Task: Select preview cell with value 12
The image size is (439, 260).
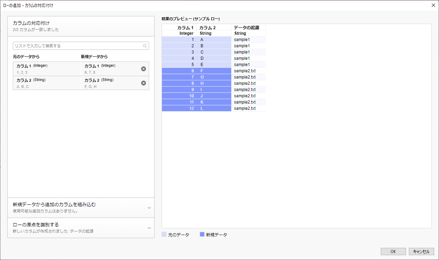Action: coord(179,108)
